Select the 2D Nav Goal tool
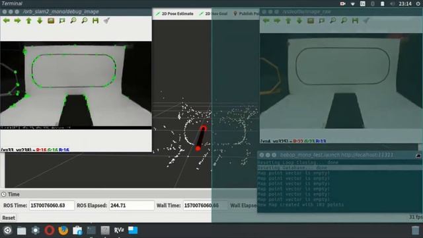423x238 pixels. 213,13
